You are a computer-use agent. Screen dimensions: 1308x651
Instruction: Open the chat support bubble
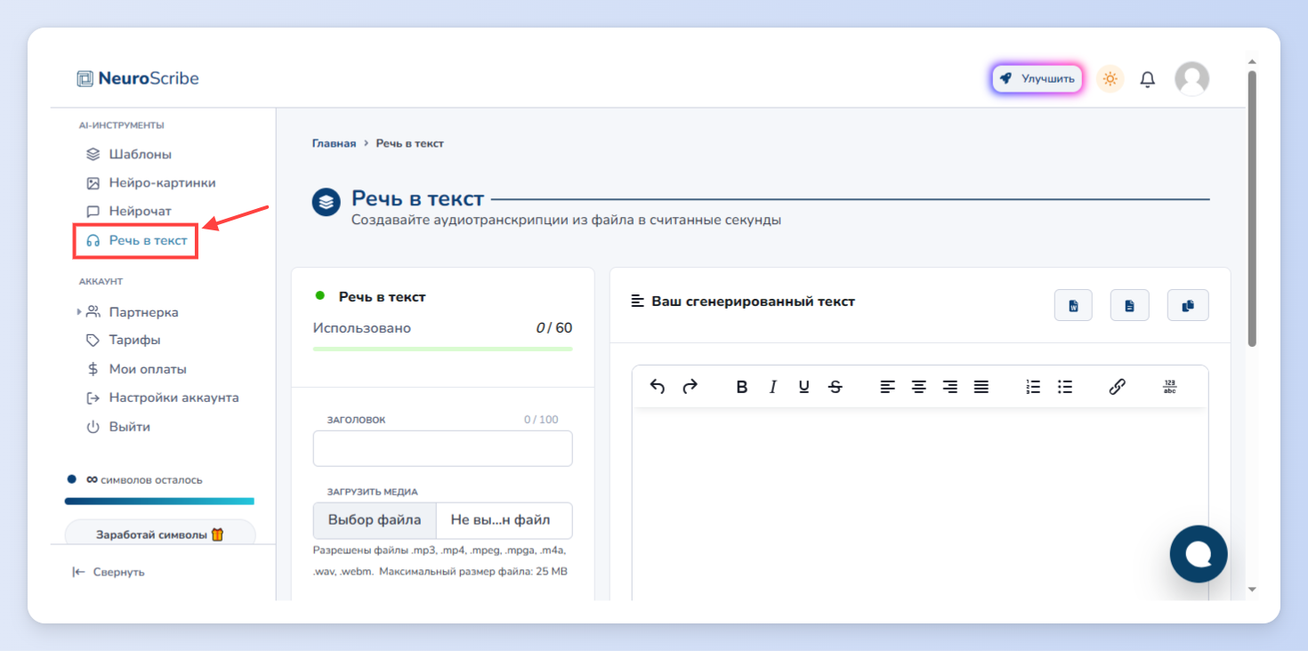(1199, 554)
